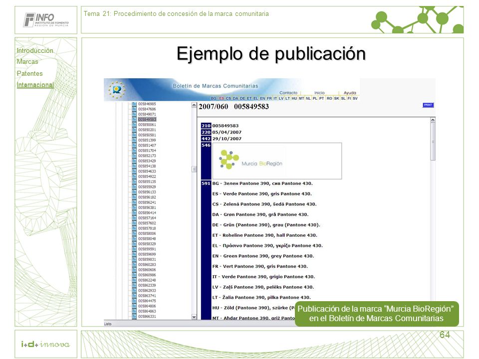Open entry 005856133 in the list

[147, 192]
